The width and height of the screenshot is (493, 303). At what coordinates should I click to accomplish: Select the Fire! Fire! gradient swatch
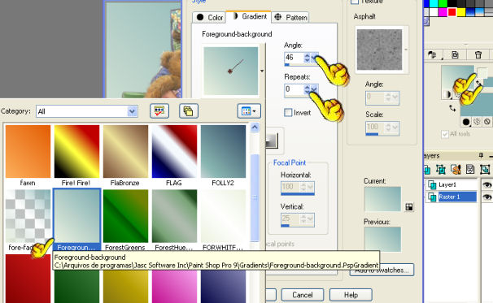click(76, 152)
